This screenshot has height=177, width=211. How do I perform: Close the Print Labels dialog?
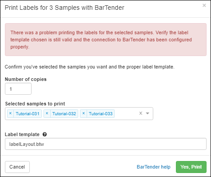(x=204, y=5)
